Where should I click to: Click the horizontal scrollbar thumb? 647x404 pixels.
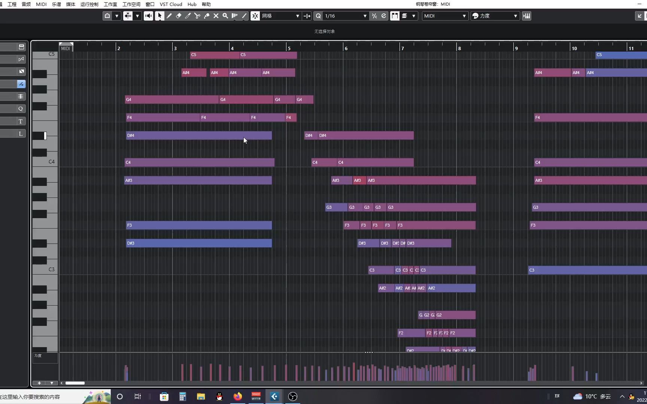tap(75, 383)
